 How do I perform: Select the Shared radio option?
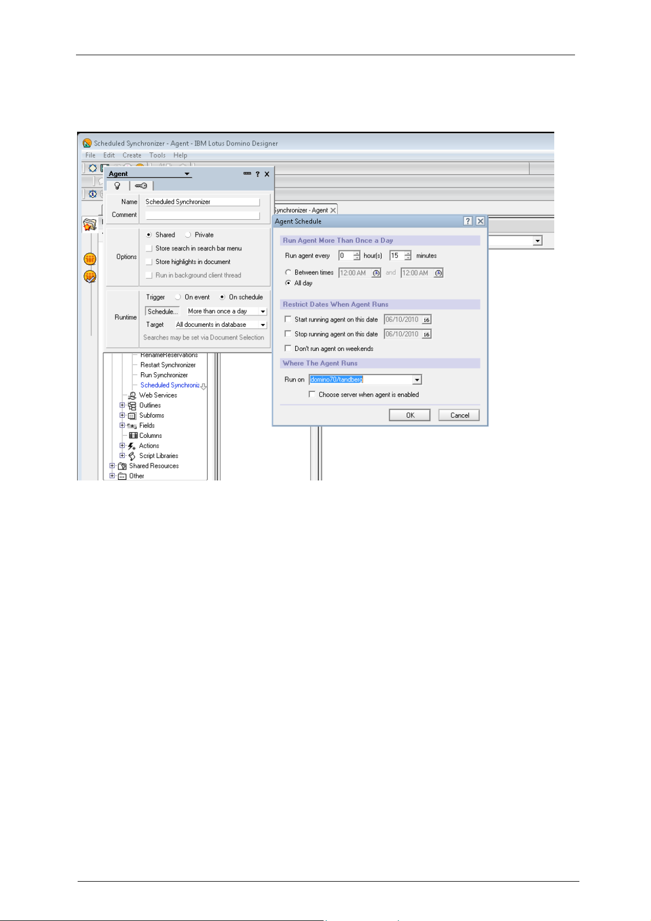[149, 235]
